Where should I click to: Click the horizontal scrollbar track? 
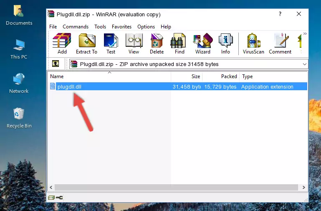click(176, 187)
